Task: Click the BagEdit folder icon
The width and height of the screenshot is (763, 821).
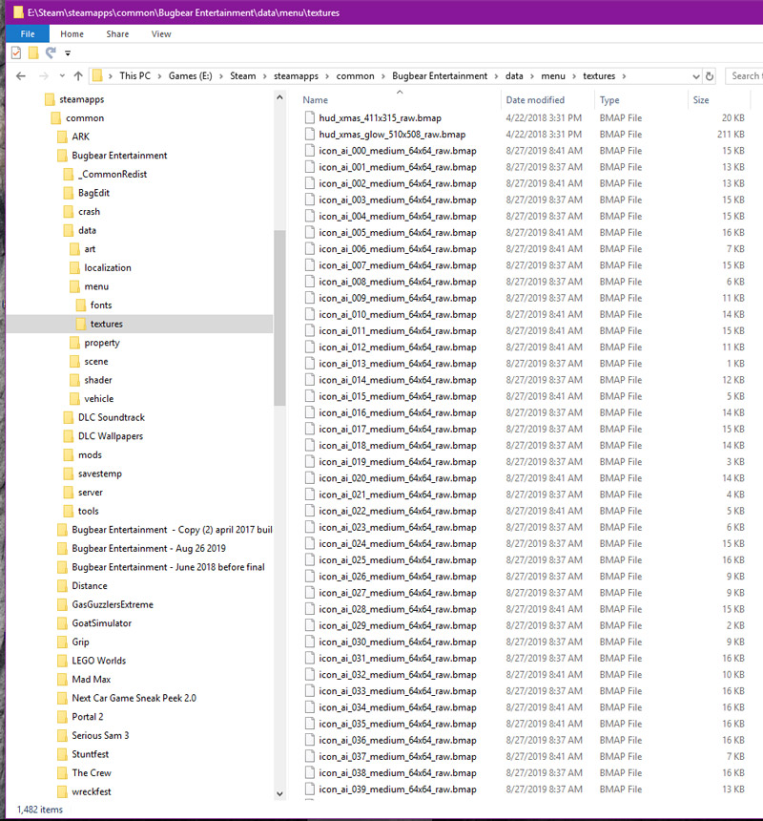Action: [x=69, y=193]
